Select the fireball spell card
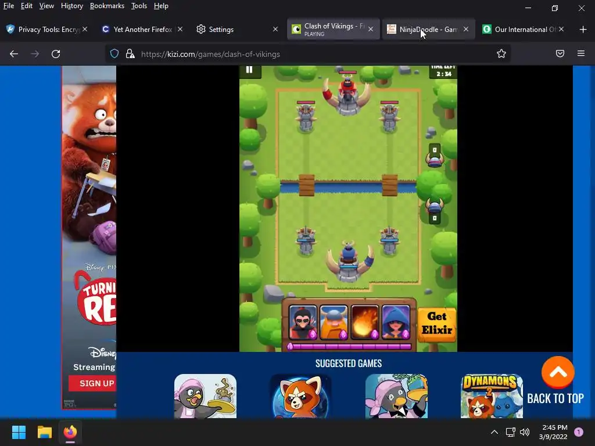The height and width of the screenshot is (446, 595). click(x=365, y=322)
